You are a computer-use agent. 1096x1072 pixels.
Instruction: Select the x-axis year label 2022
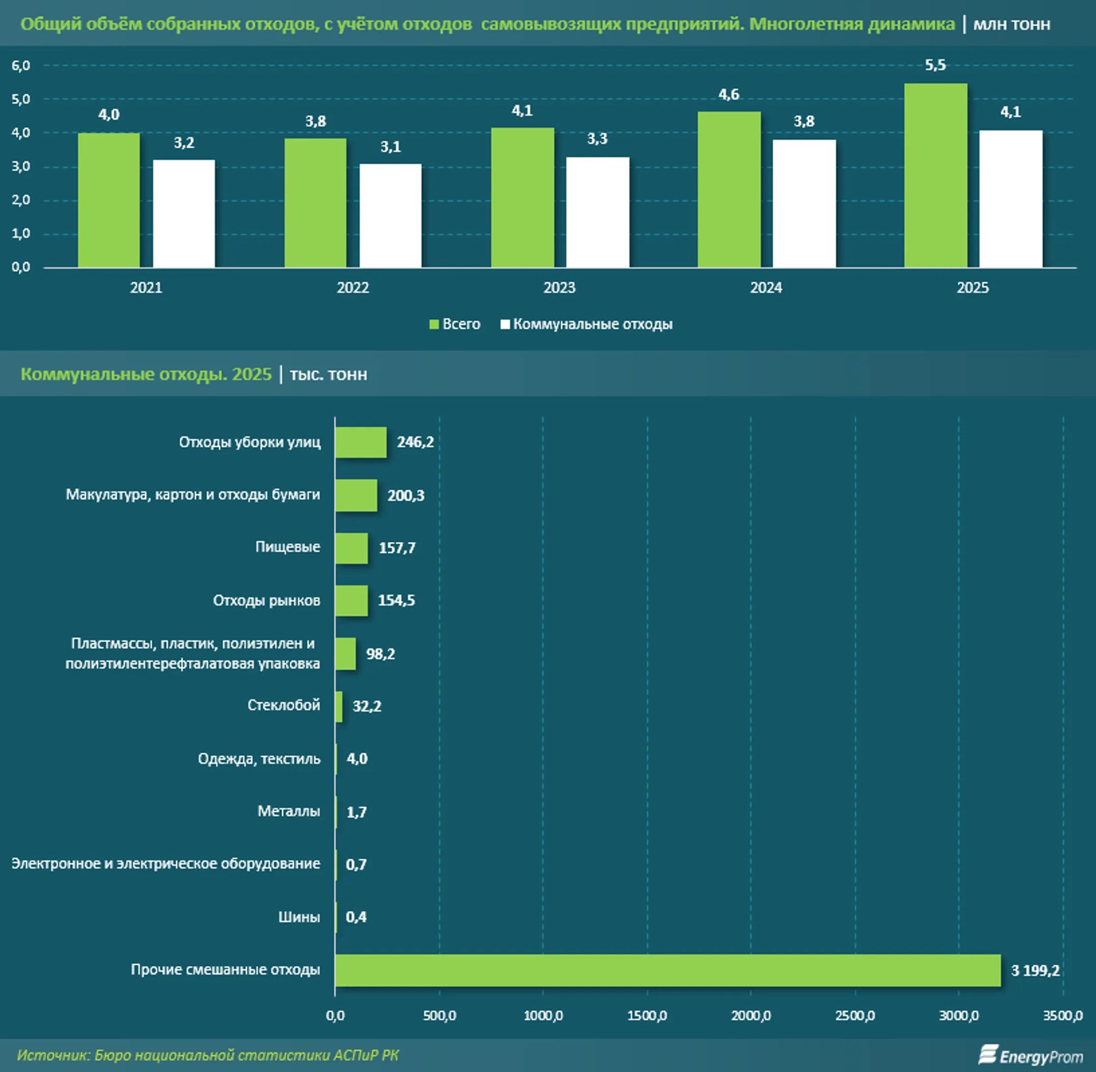click(353, 288)
